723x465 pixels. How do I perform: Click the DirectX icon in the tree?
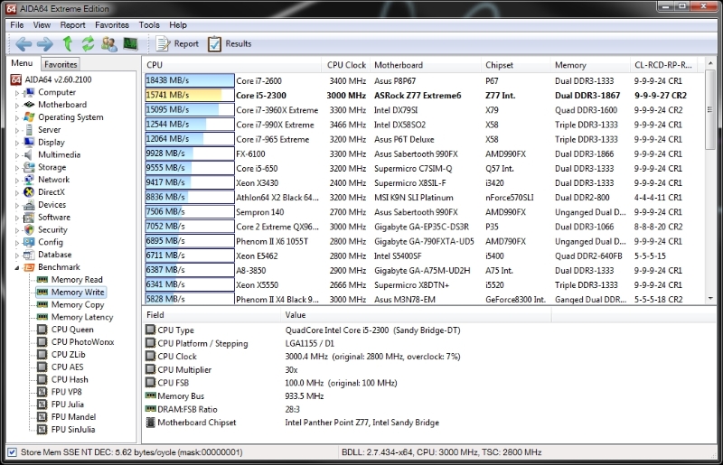click(x=29, y=191)
